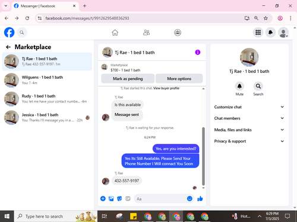The image size is (297, 222).
Task: Expand Privacy & support section
Action: point(249,141)
